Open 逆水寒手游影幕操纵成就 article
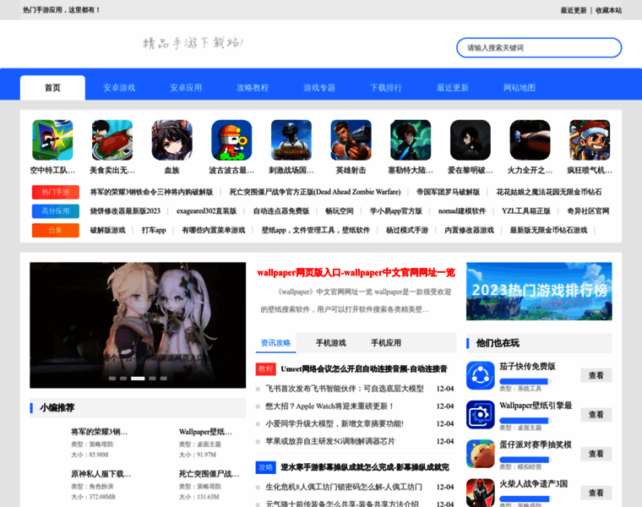Image resolution: width=642 pixels, height=507 pixels. coord(365,467)
